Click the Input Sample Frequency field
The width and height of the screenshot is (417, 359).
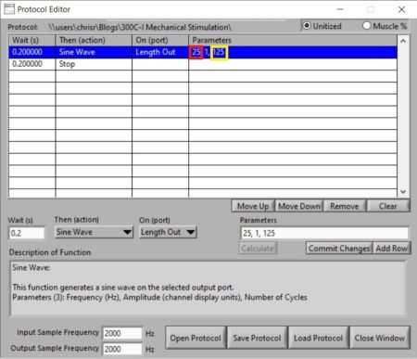click(122, 333)
